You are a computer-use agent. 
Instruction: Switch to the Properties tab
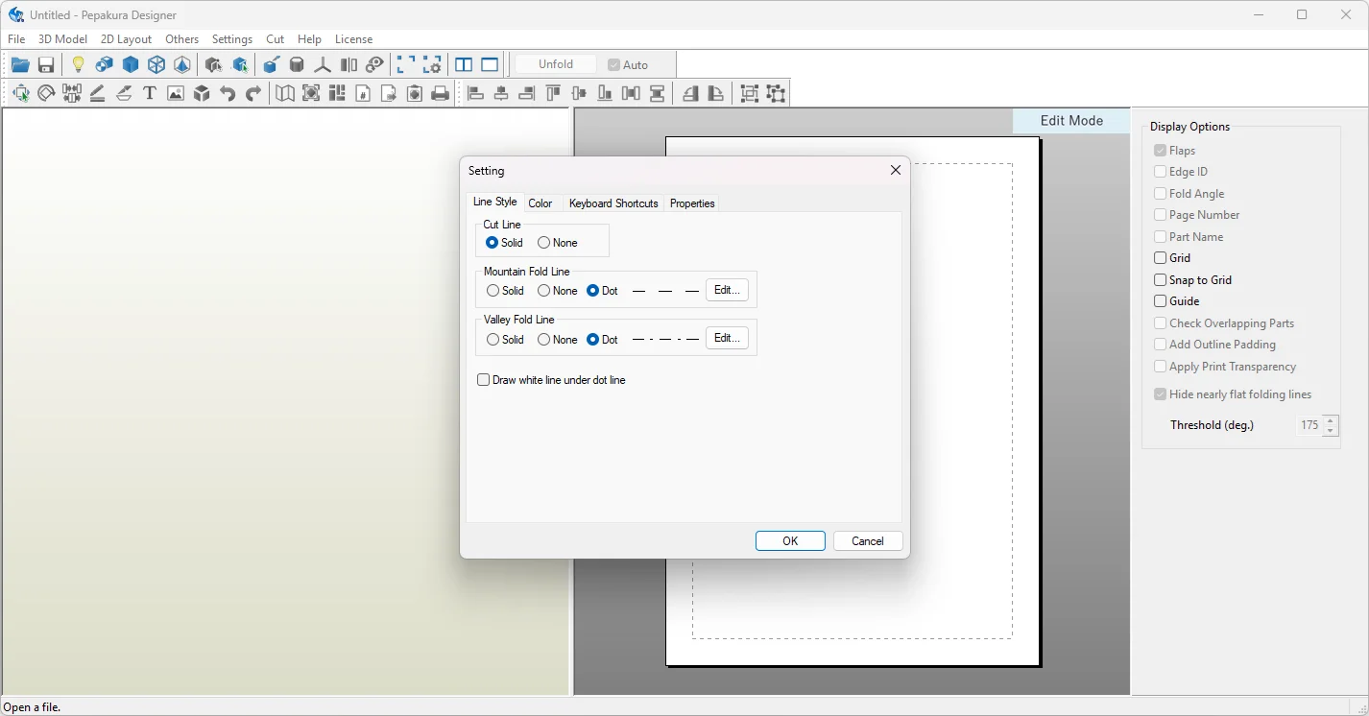click(692, 203)
